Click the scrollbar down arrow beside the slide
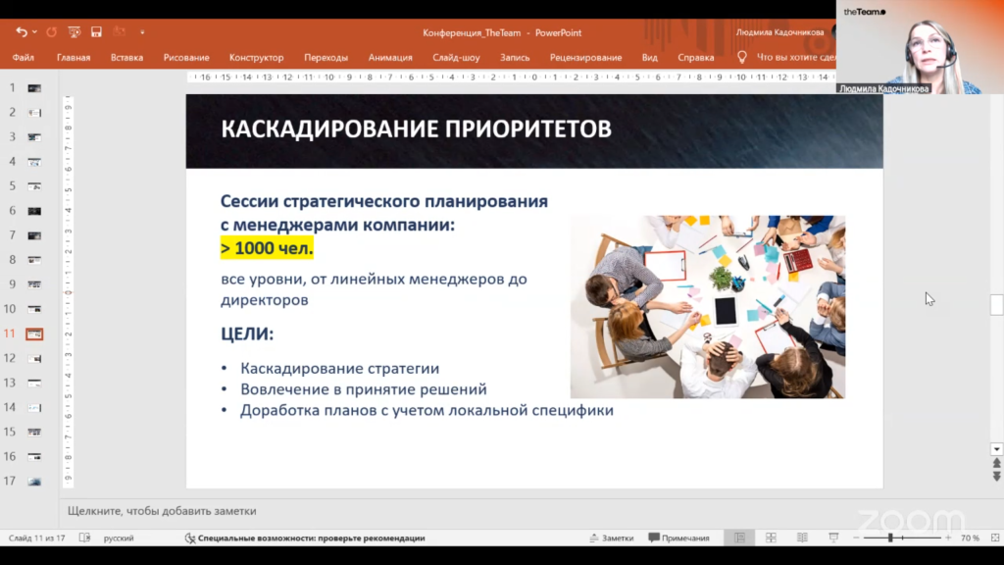The height and width of the screenshot is (565, 1004). coord(996,449)
